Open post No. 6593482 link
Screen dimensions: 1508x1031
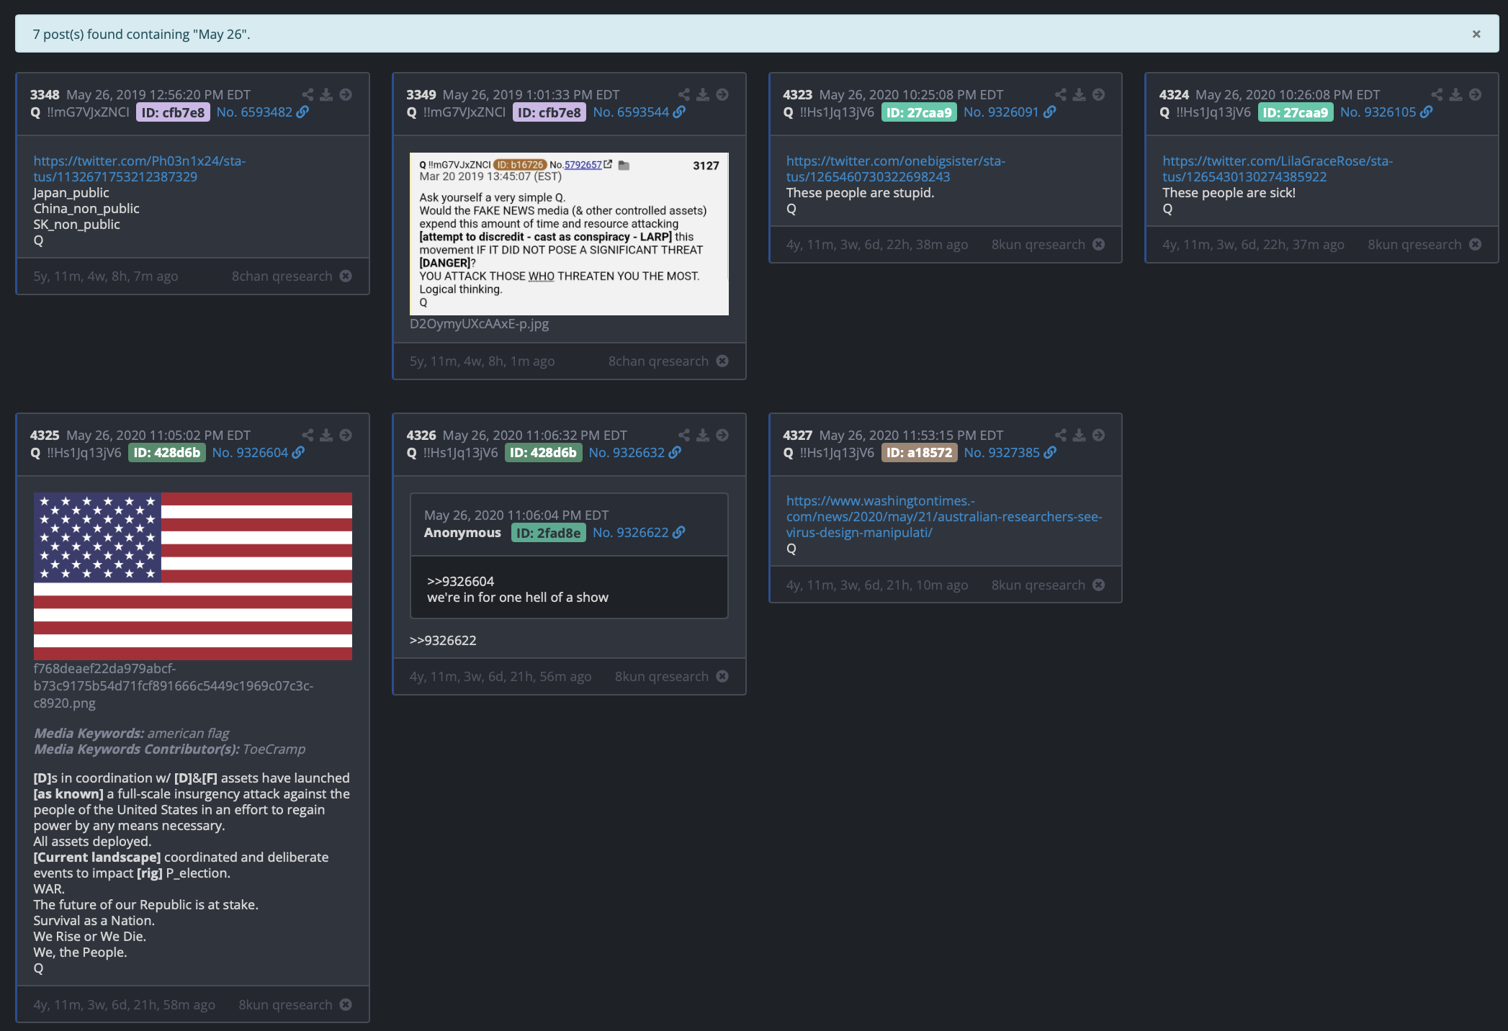tap(262, 112)
